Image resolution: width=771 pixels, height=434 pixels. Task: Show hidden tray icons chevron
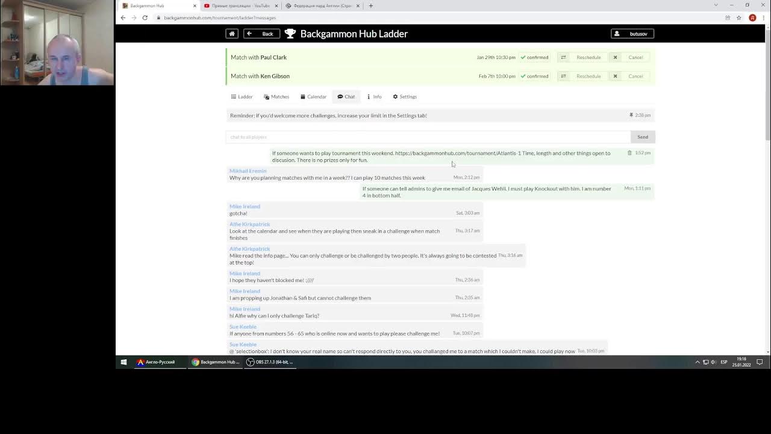click(698, 362)
